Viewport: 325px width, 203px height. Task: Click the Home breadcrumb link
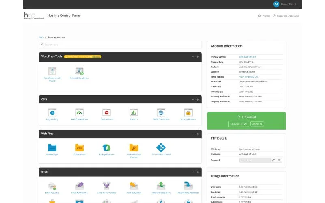click(41, 37)
